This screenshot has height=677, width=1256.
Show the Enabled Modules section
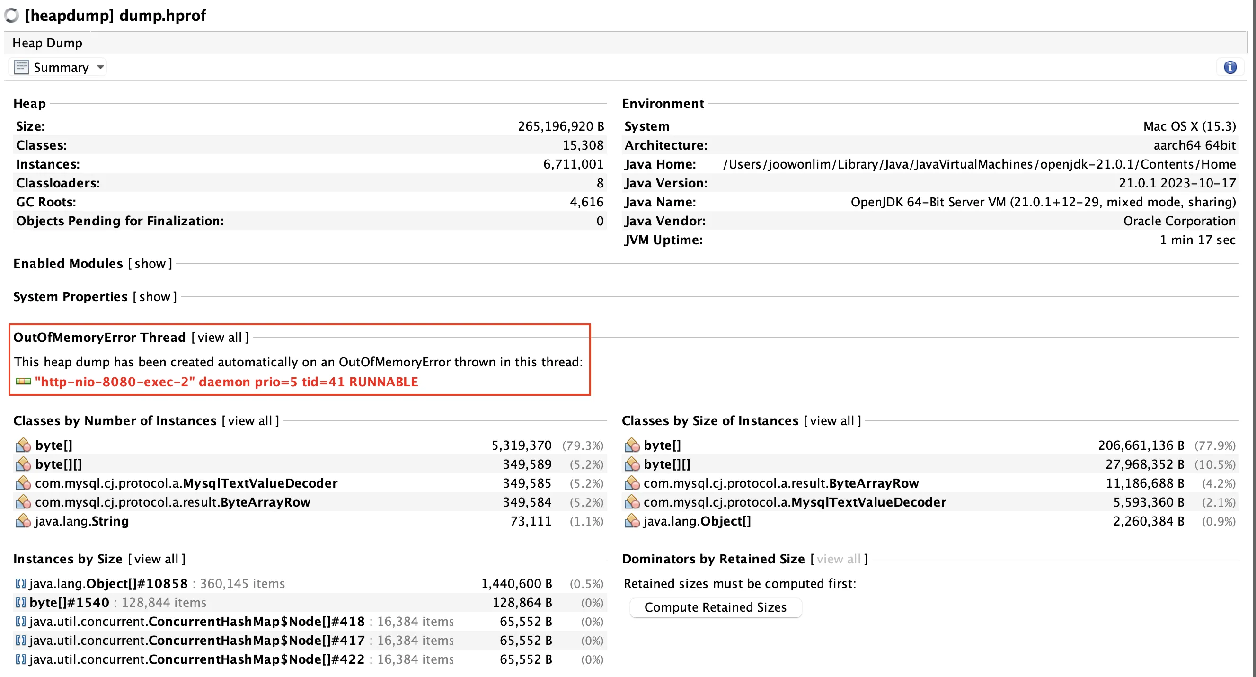tap(150, 263)
